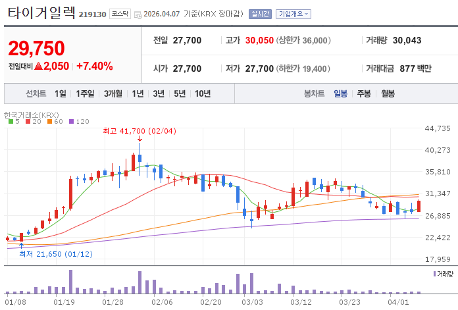458x310 pixels.
Task: Click the calendar icon beside the date
Action: click(138, 15)
